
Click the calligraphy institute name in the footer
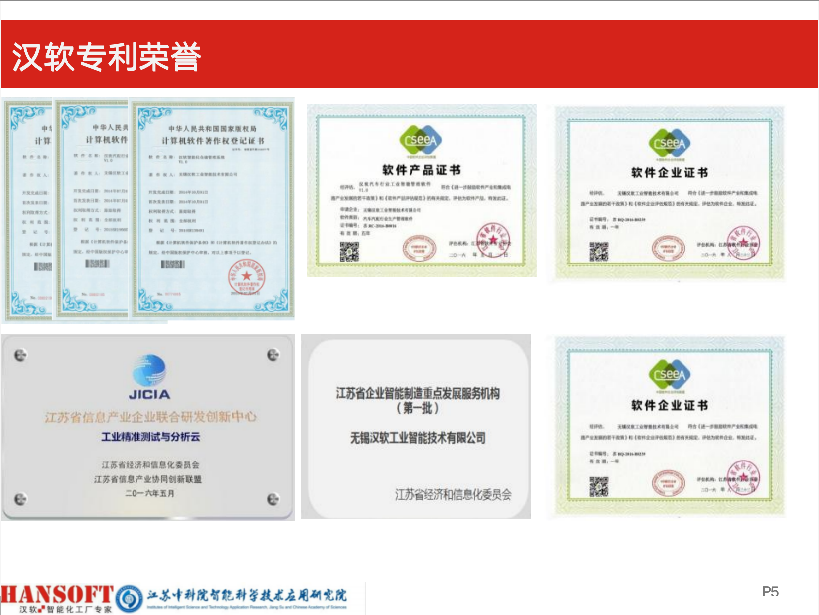tap(247, 595)
